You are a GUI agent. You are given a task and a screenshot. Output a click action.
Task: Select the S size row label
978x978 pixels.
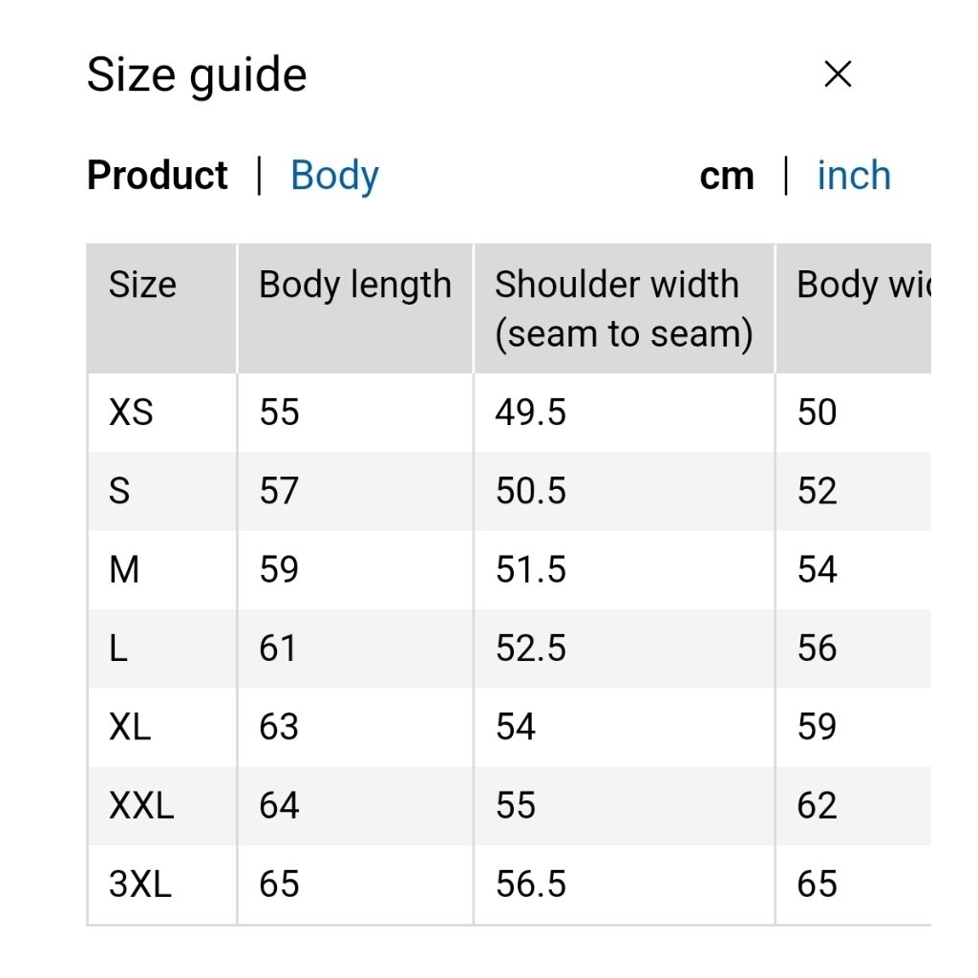119,491
